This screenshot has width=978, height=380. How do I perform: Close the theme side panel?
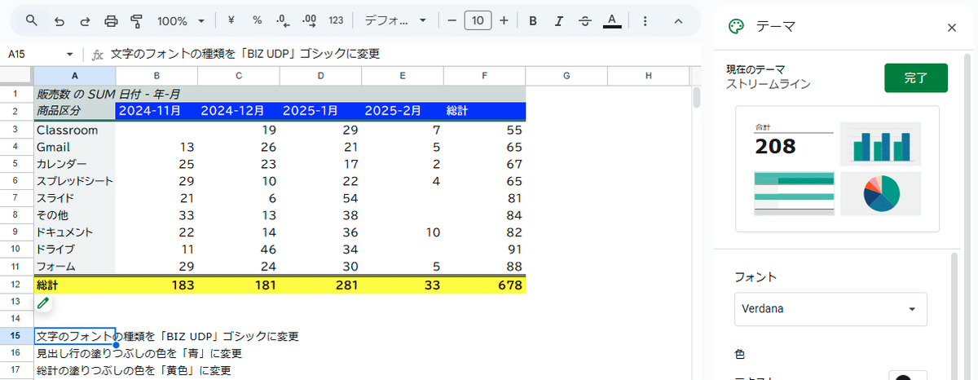pyautogui.click(x=952, y=27)
